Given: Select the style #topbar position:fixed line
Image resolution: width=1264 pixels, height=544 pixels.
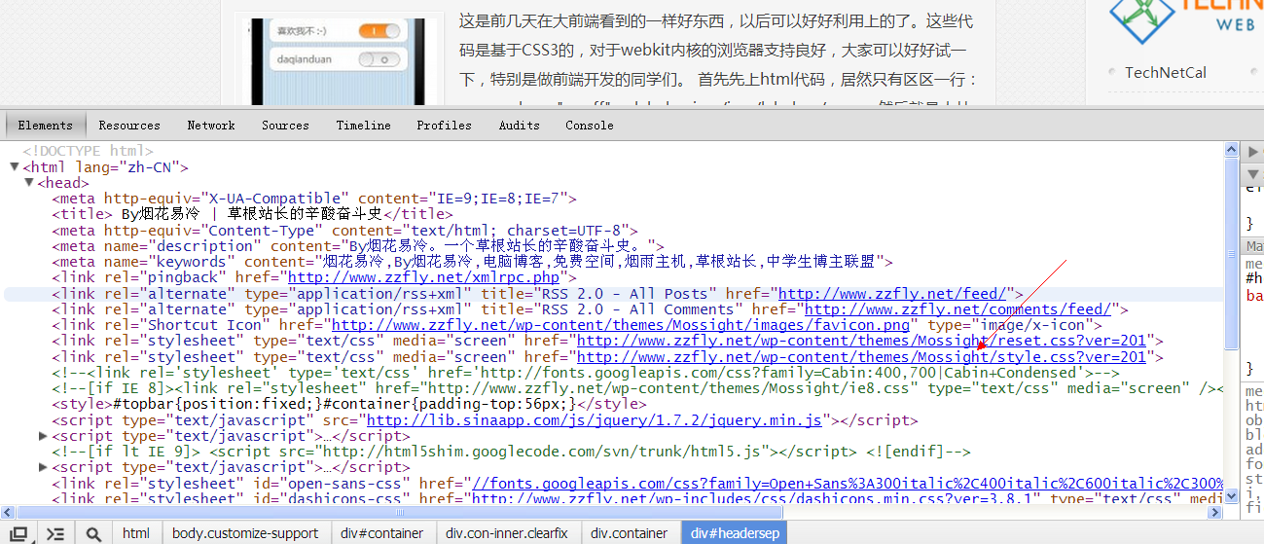Looking at the screenshot, I should coord(348,404).
